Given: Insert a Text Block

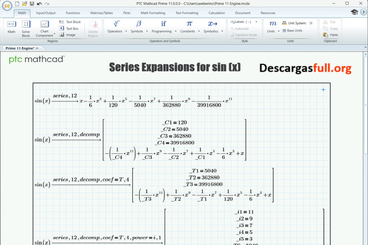Looking at the screenshot, I should [x=70, y=22].
